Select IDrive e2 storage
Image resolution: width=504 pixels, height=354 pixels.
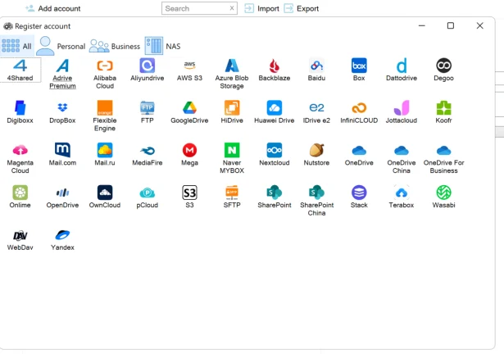(316, 112)
